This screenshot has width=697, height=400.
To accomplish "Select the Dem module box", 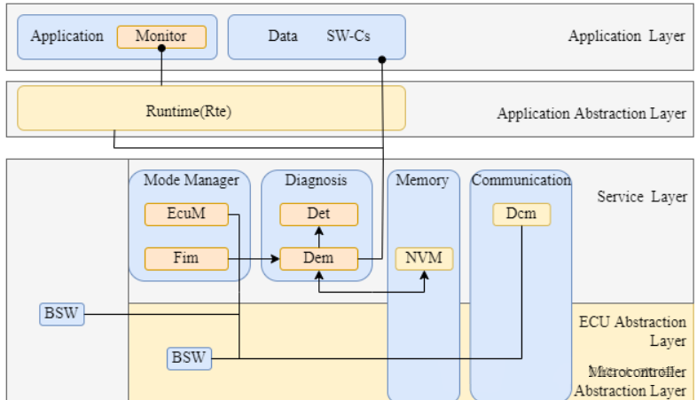I will (318, 259).
